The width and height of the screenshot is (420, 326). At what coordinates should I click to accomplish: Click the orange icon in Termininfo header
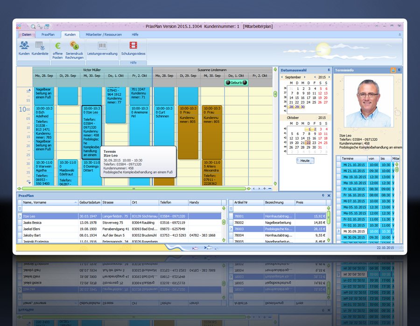pos(393,70)
